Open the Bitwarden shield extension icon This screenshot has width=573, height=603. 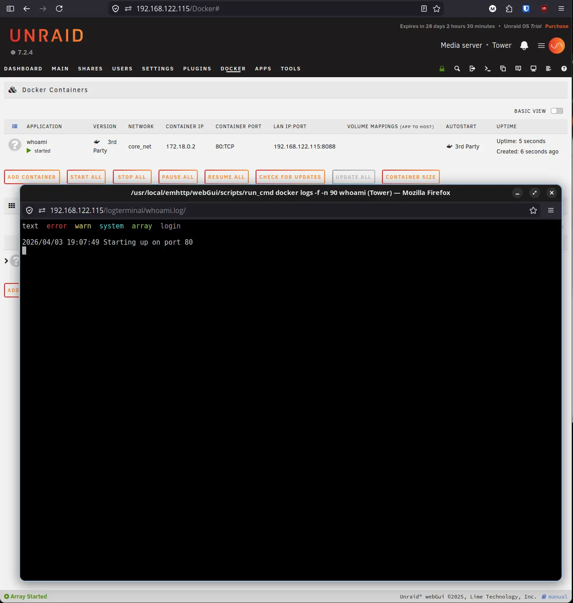click(x=526, y=9)
